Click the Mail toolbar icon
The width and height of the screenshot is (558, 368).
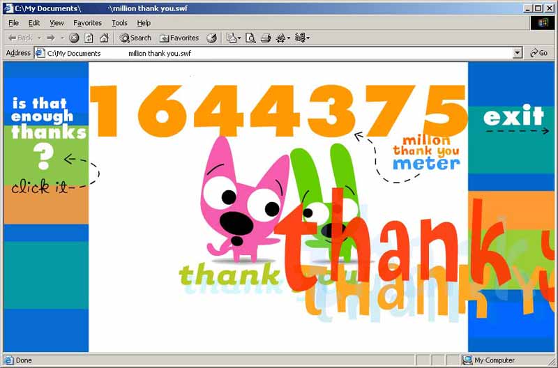coord(232,38)
